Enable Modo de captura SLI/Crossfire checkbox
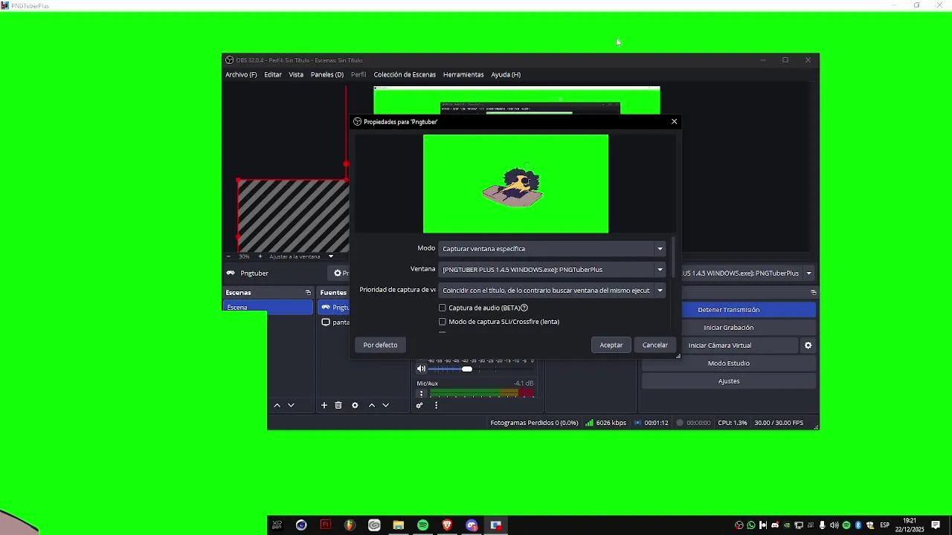 443,322
